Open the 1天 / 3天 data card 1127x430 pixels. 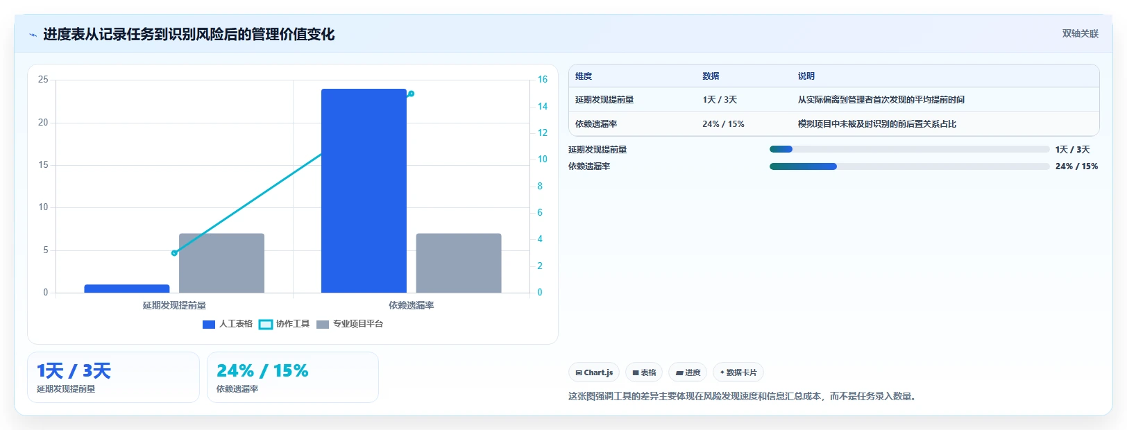pyautogui.click(x=113, y=377)
